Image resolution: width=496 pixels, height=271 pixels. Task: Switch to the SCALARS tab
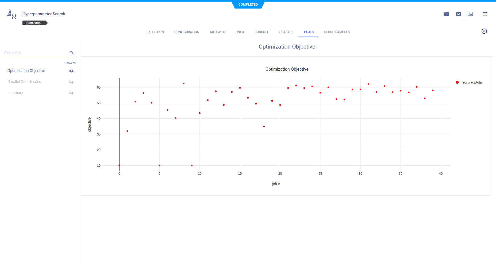coord(286,32)
